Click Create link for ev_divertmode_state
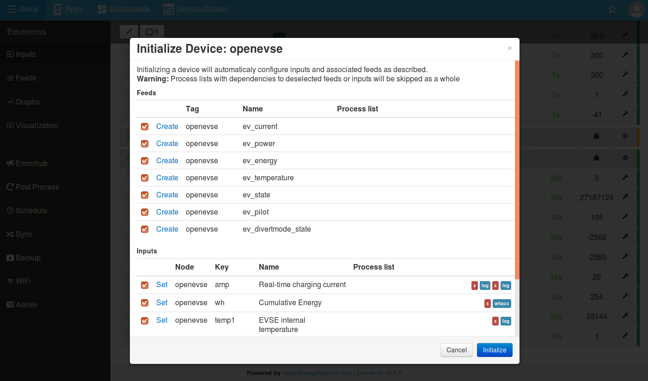Viewport: 648px width, 381px height. tap(167, 229)
